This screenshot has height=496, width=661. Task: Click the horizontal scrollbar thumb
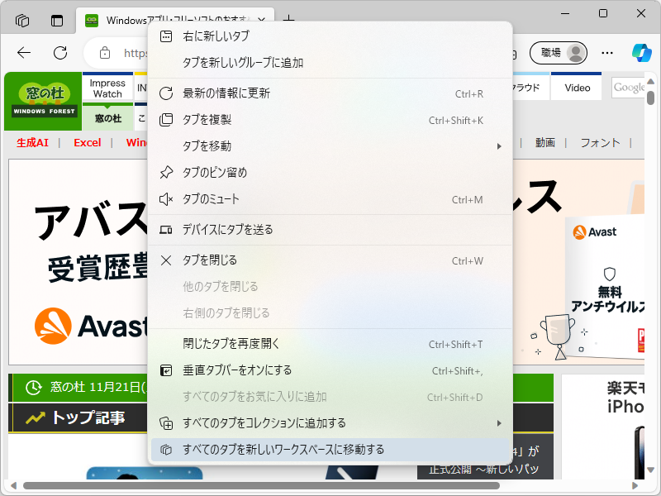coord(261,485)
